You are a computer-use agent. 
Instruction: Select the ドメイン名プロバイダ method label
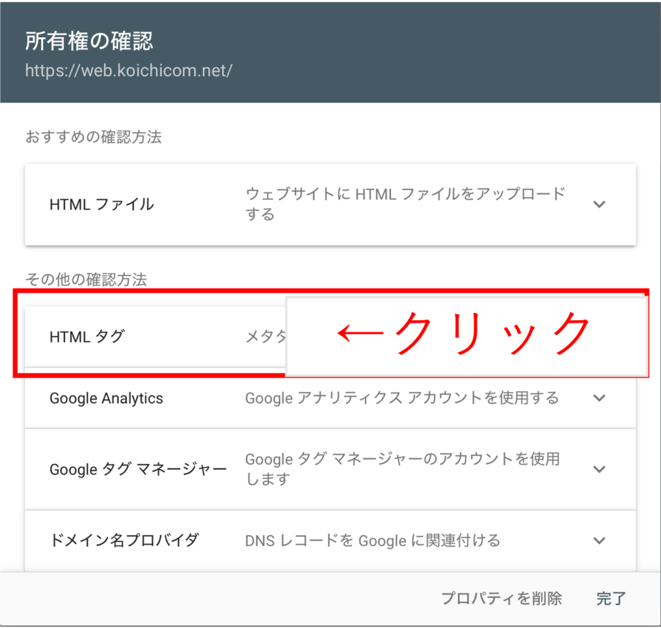(x=123, y=540)
